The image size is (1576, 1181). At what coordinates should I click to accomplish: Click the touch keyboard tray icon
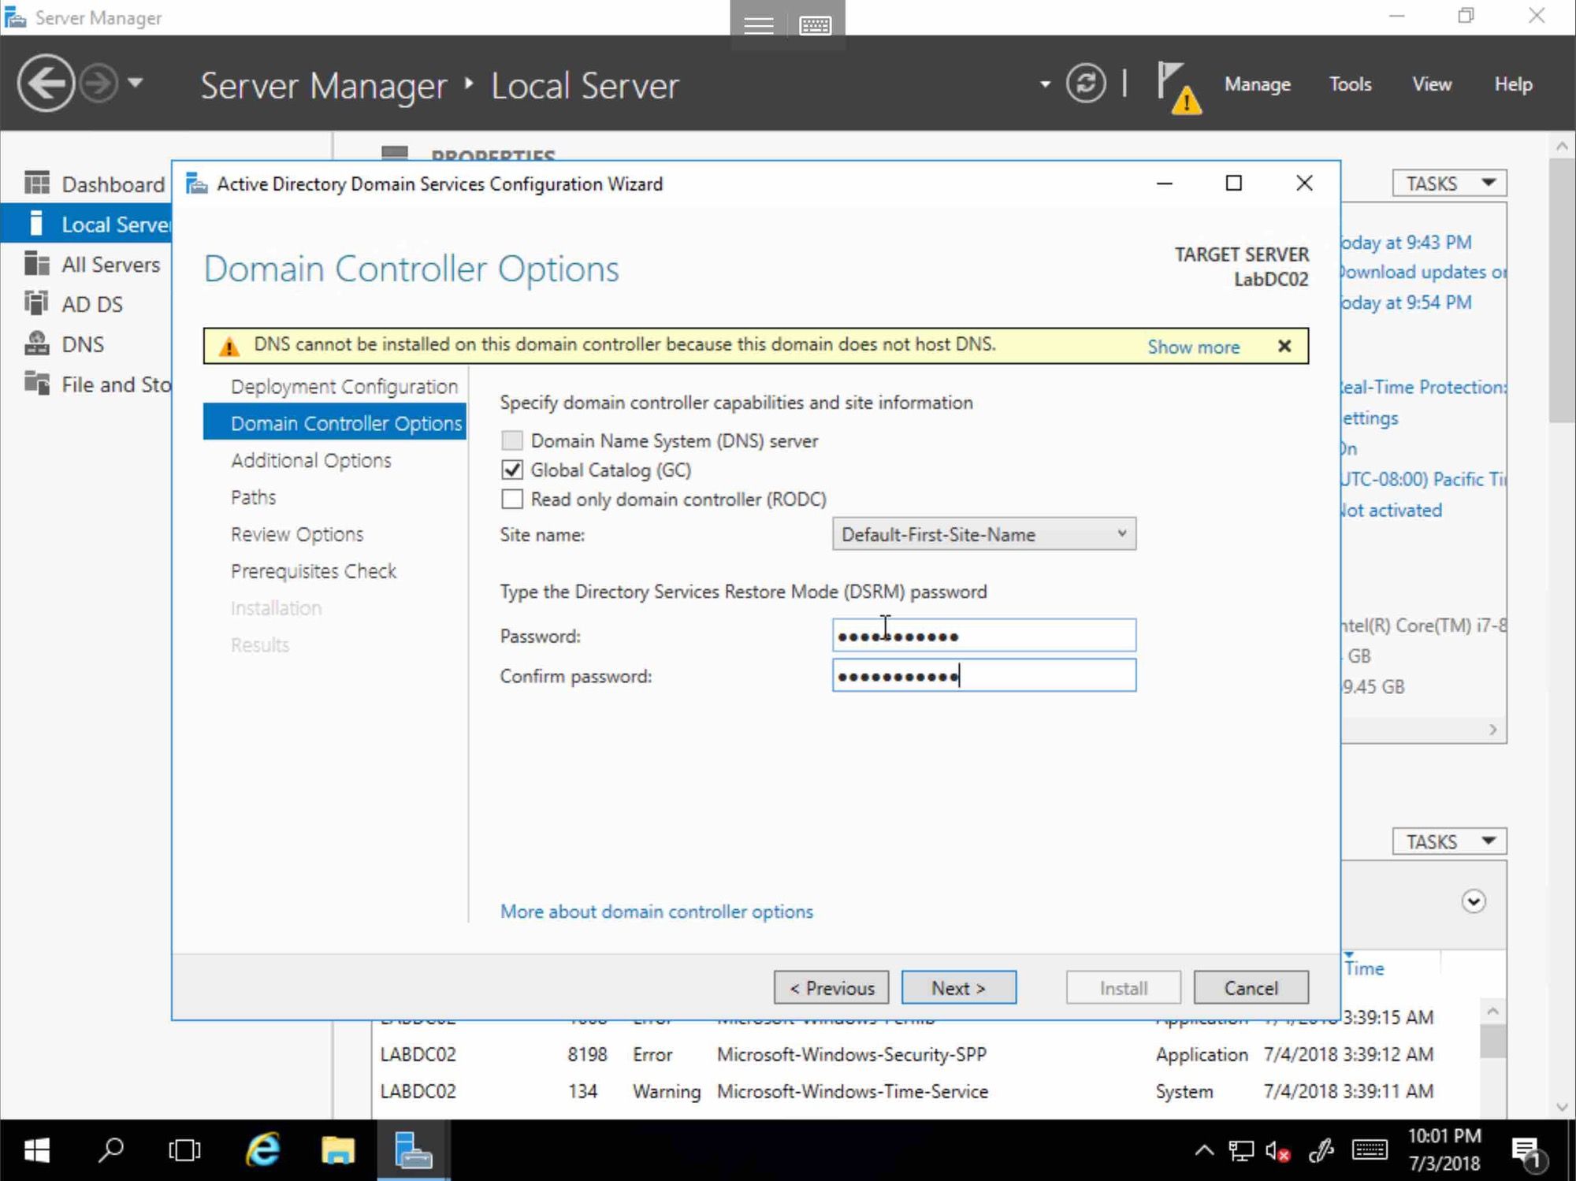point(1370,1150)
